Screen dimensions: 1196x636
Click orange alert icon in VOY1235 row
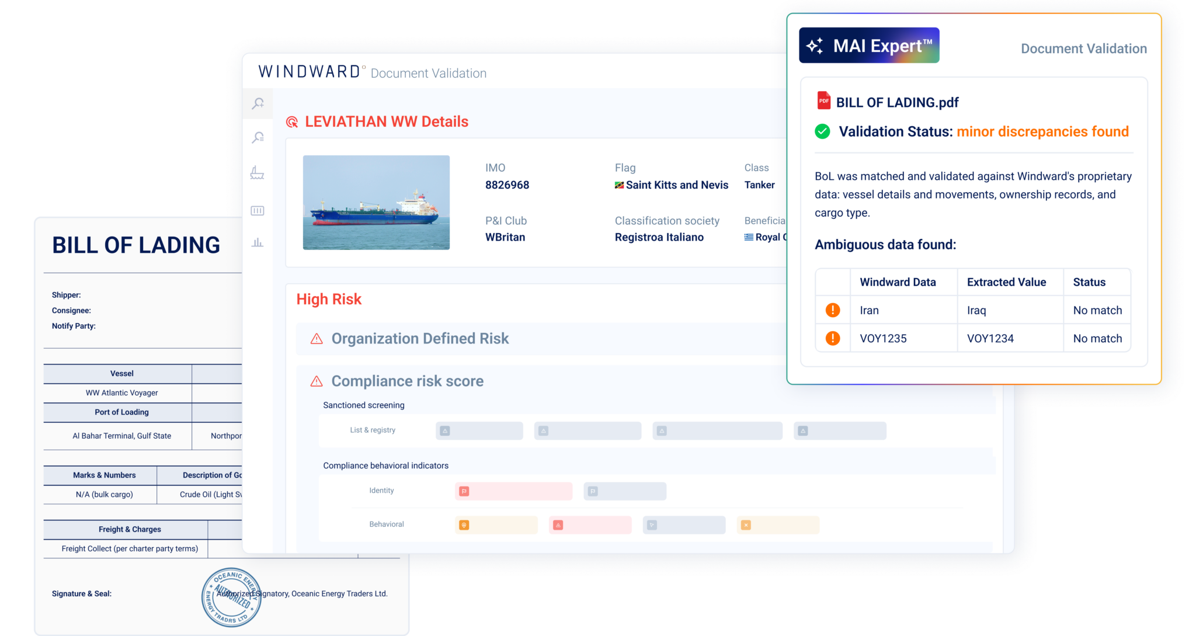click(x=833, y=338)
